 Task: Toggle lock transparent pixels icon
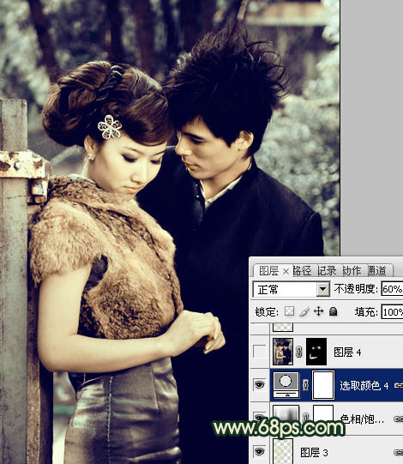click(289, 311)
